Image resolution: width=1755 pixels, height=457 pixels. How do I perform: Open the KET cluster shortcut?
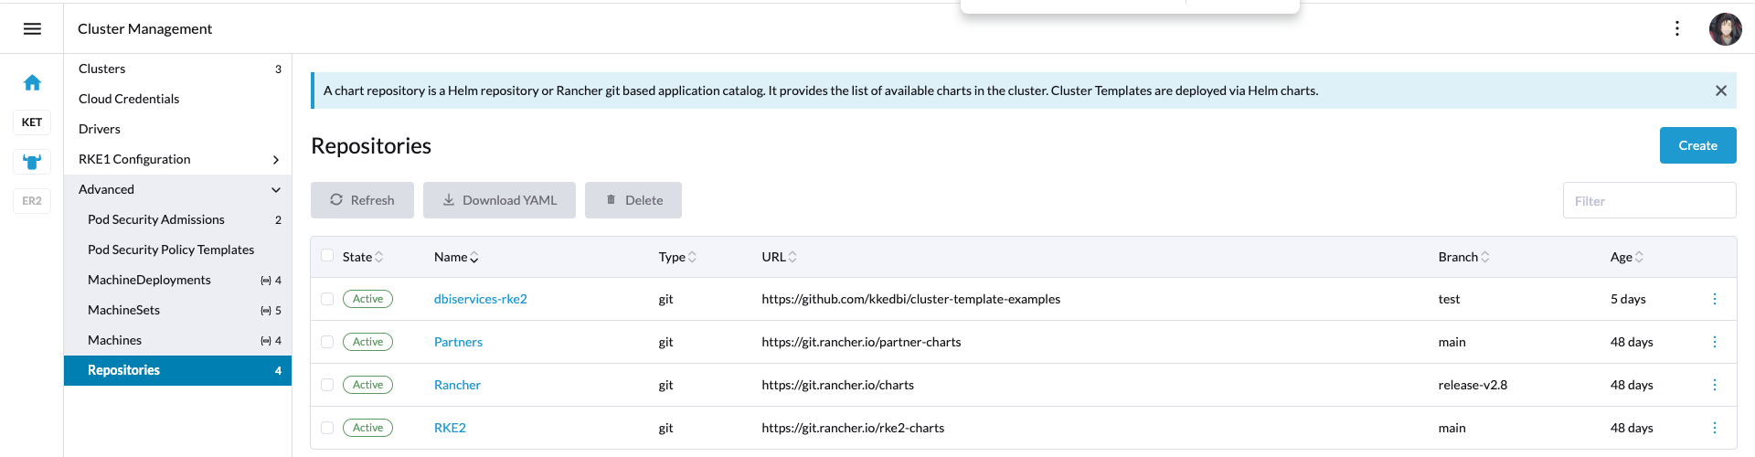[32, 122]
